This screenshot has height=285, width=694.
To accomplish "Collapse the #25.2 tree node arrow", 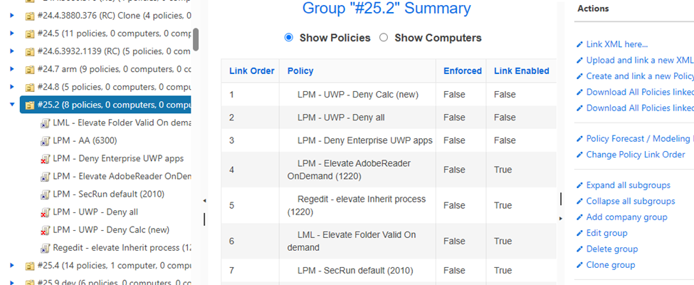I will click(12, 105).
